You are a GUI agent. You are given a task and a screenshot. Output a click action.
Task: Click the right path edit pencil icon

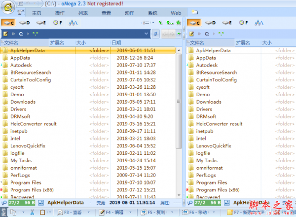(191, 34)
